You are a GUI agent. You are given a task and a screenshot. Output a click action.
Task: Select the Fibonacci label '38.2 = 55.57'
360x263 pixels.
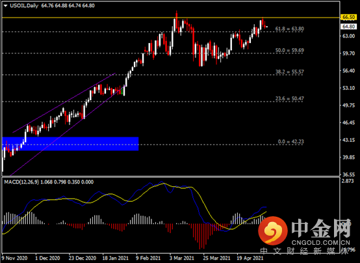click(290, 72)
